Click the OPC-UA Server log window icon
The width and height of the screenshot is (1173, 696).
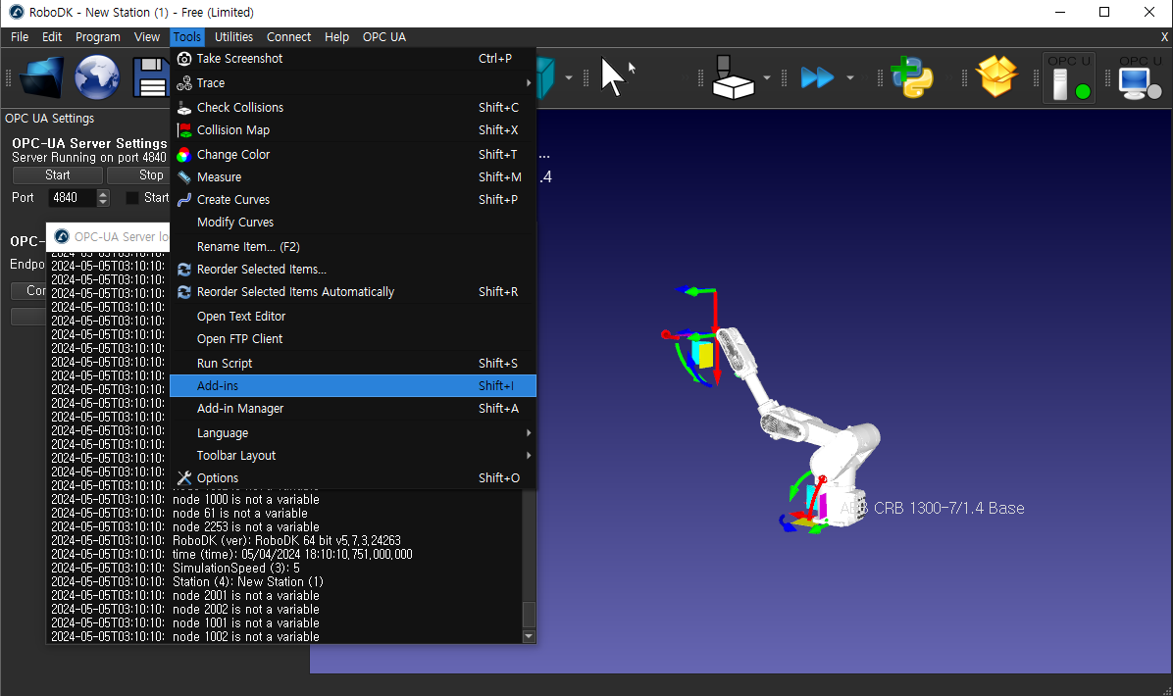[62, 236]
